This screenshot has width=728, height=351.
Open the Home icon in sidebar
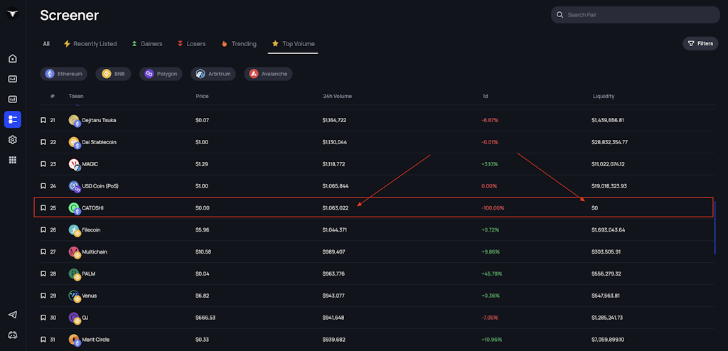click(x=12, y=58)
